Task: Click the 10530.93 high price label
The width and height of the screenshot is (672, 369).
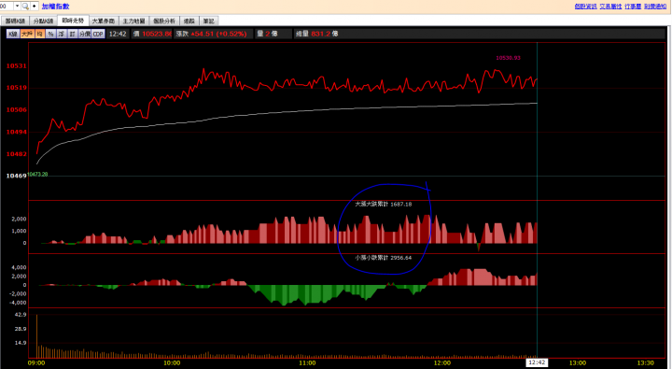Action: point(508,58)
